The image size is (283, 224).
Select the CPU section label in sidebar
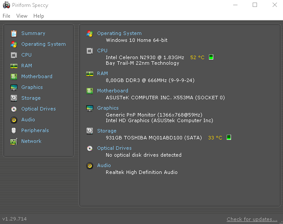[x=26, y=55]
